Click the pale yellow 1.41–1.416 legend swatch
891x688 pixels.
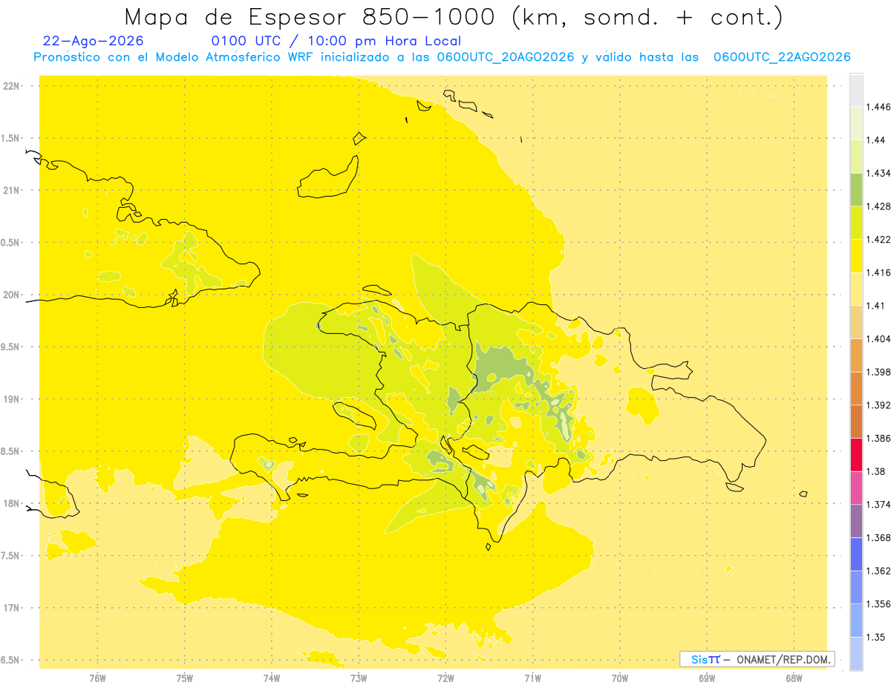856,289
